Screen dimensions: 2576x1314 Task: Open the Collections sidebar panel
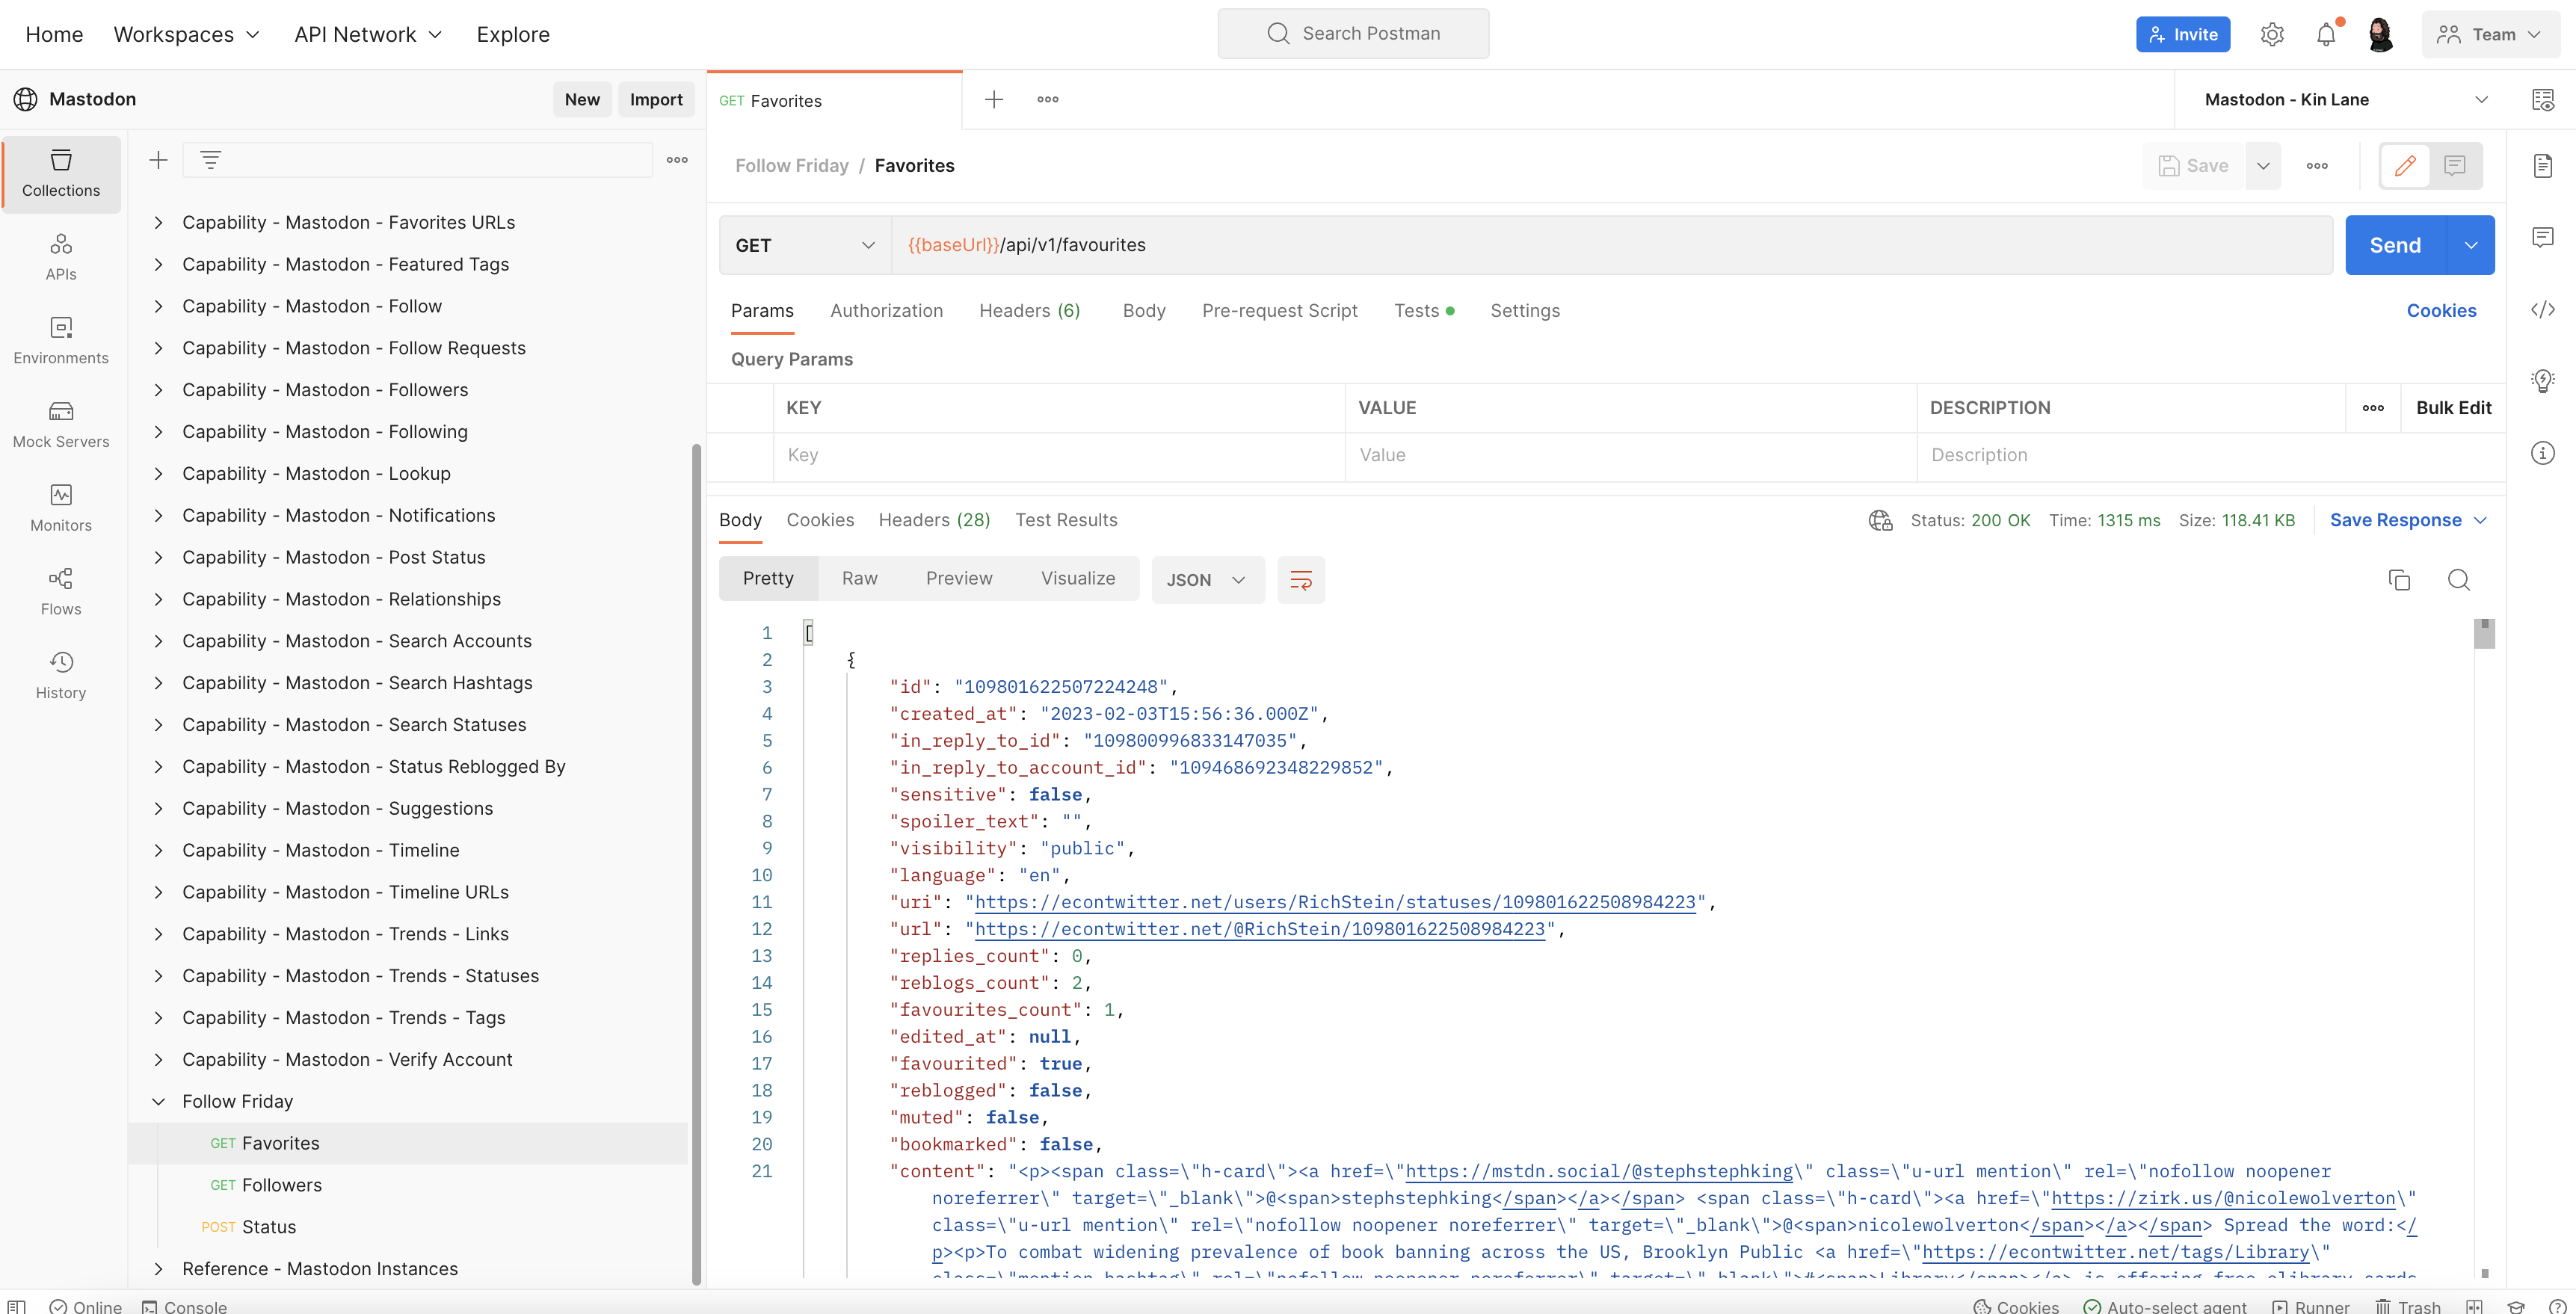click(x=61, y=173)
